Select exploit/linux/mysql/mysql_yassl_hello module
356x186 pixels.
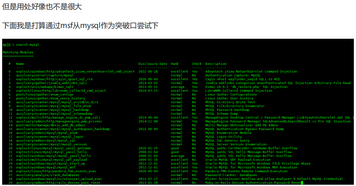pos(51,152)
